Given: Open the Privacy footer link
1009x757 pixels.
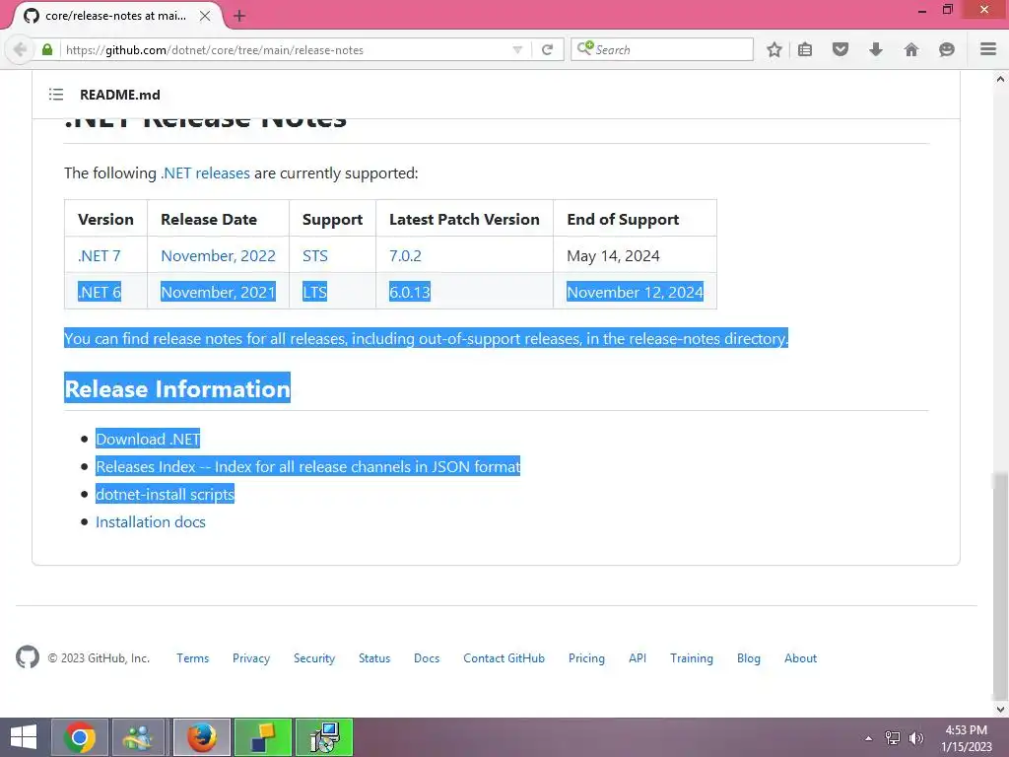Looking at the screenshot, I should (x=251, y=658).
